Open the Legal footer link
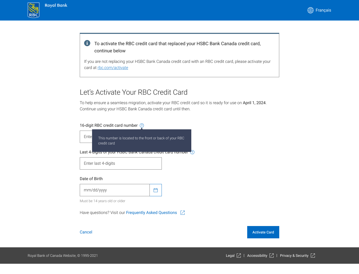The image size is (359, 274). point(230,256)
